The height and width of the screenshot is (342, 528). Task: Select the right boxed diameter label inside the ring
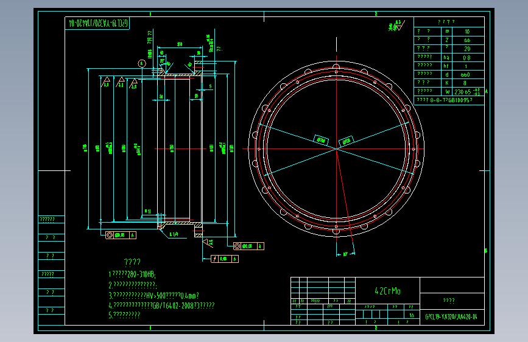[x=346, y=141]
